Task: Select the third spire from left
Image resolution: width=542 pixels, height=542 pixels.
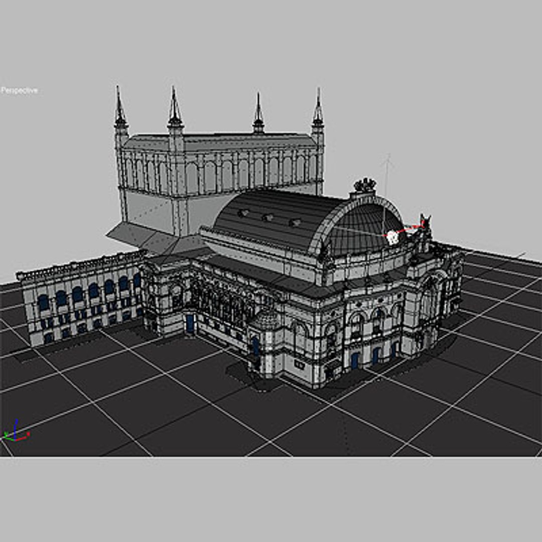Action: click(258, 113)
